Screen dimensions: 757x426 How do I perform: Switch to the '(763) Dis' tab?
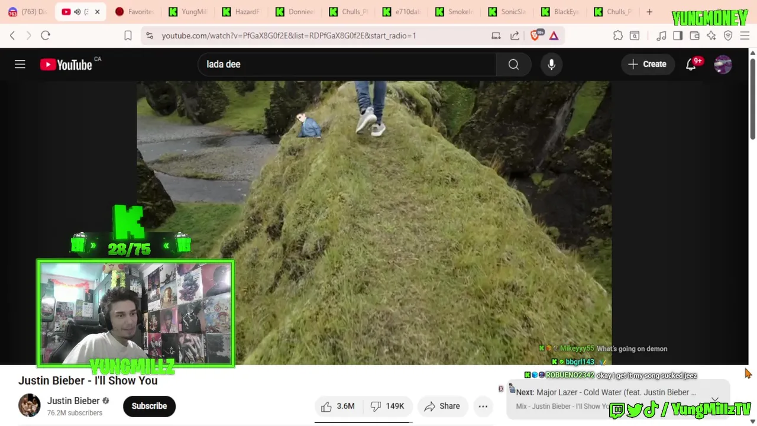point(27,12)
